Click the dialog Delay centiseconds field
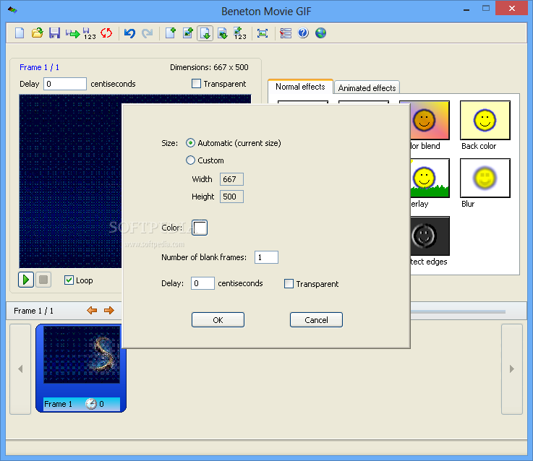 point(202,283)
